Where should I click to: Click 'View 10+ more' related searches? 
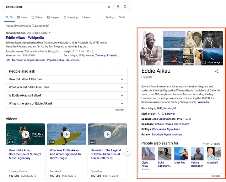coord(212,144)
